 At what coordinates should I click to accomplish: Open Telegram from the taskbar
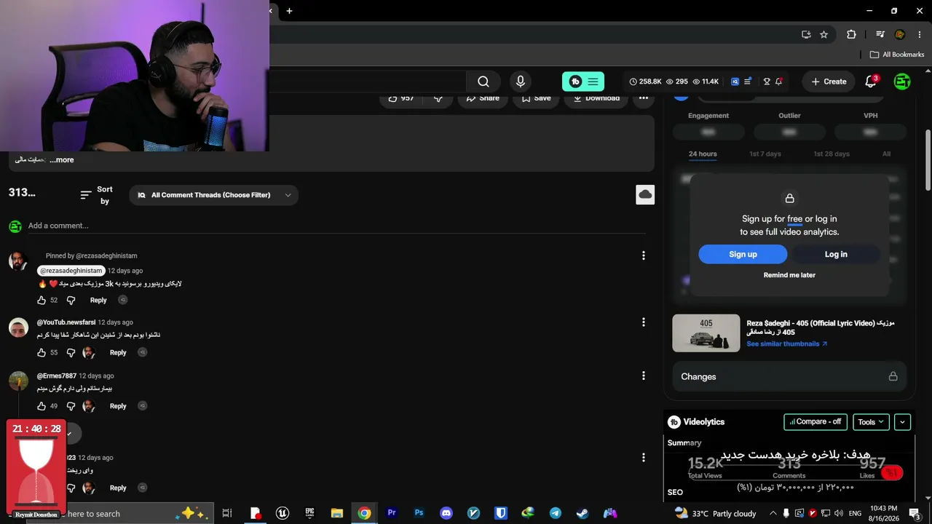tap(556, 513)
